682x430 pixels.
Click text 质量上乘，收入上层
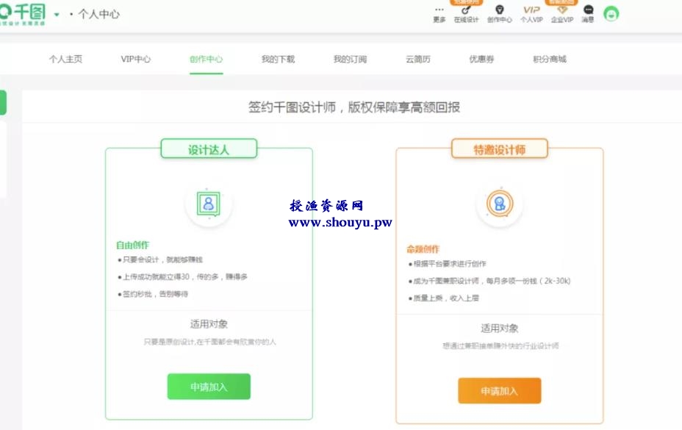coord(446,298)
